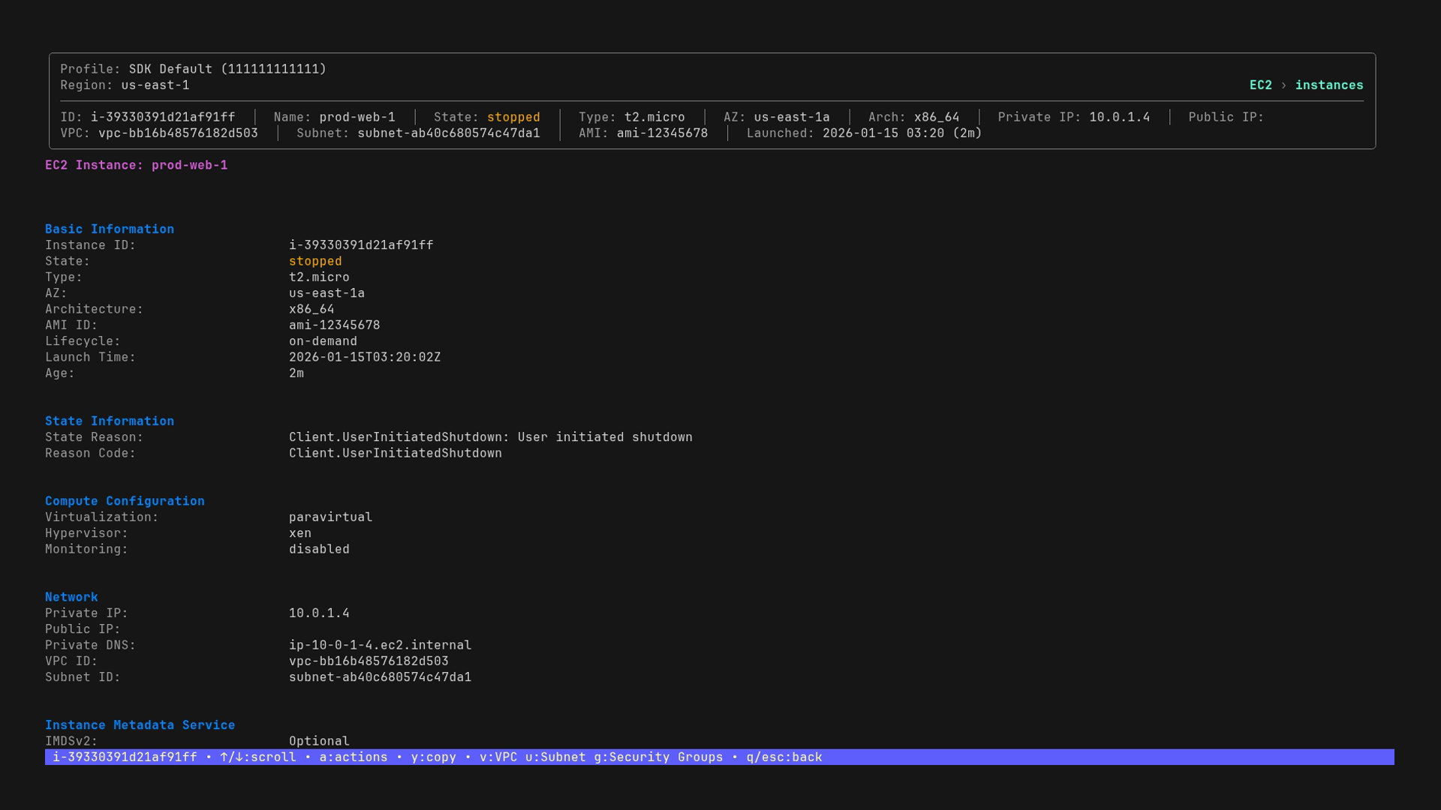This screenshot has height=810, width=1441.
Task: Click the Subnet value in the header summary
Action: [x=449, y=133]
